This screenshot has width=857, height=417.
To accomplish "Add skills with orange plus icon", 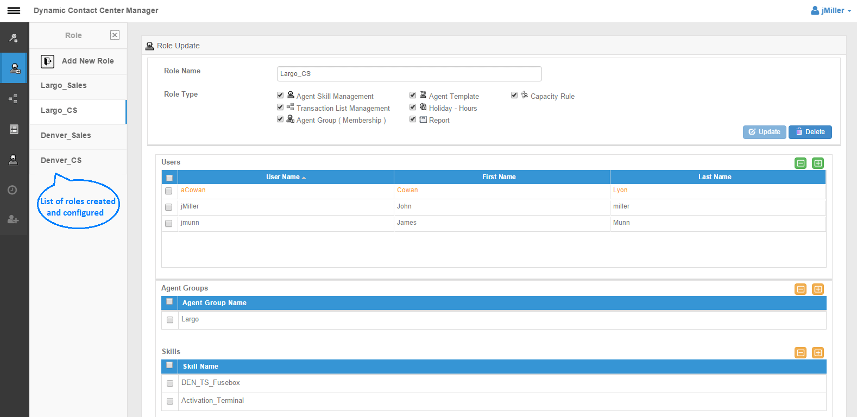I will click(x=818, y=353).
